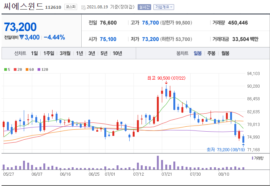This screenshot has width=270, height=186.
Task: Select the 1일 line chart tab
Action: 35,53
